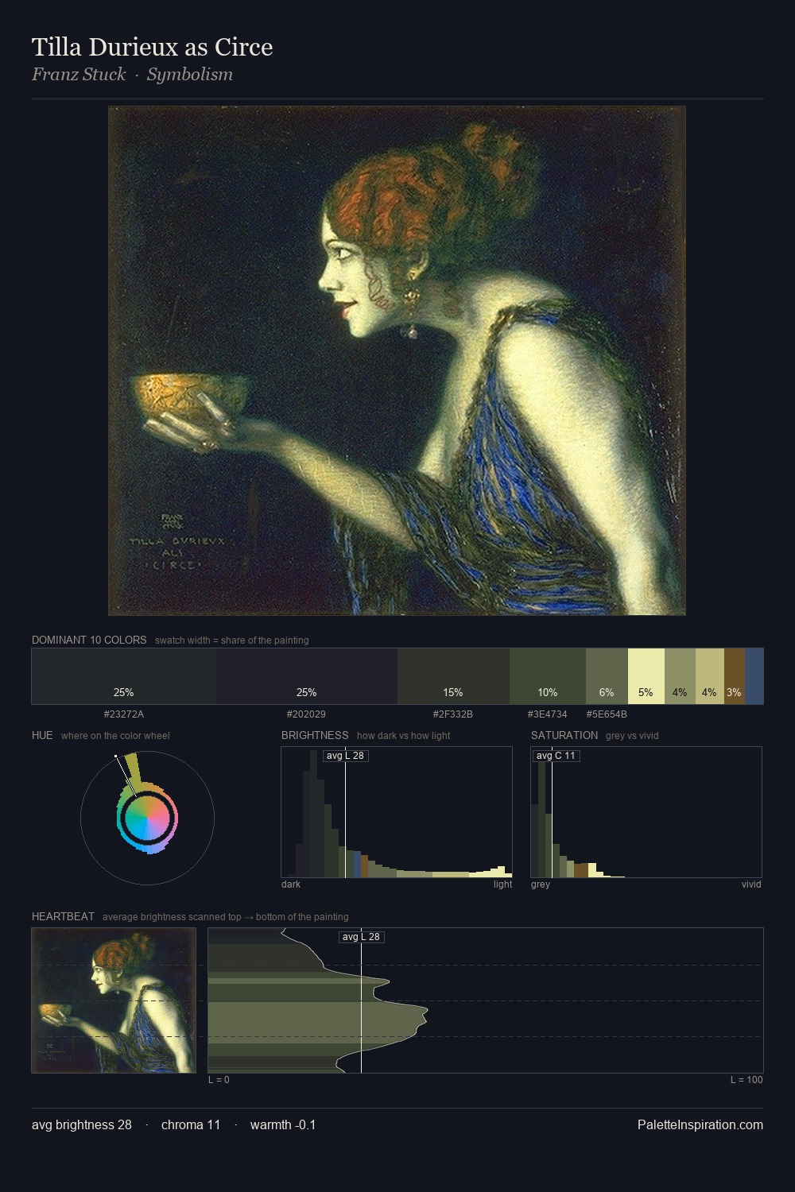This screenshot has width=795, height=1192.
Task: Pick the 15% swatch for #2F332B
Action: click(x=453, y=676)
